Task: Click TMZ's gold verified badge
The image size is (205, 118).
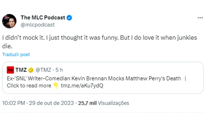Action: click(31, 70)
